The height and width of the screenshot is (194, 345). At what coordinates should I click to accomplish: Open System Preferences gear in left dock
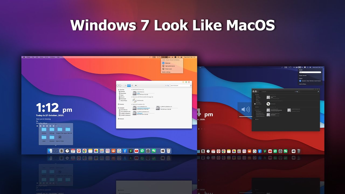click(148, 151)
